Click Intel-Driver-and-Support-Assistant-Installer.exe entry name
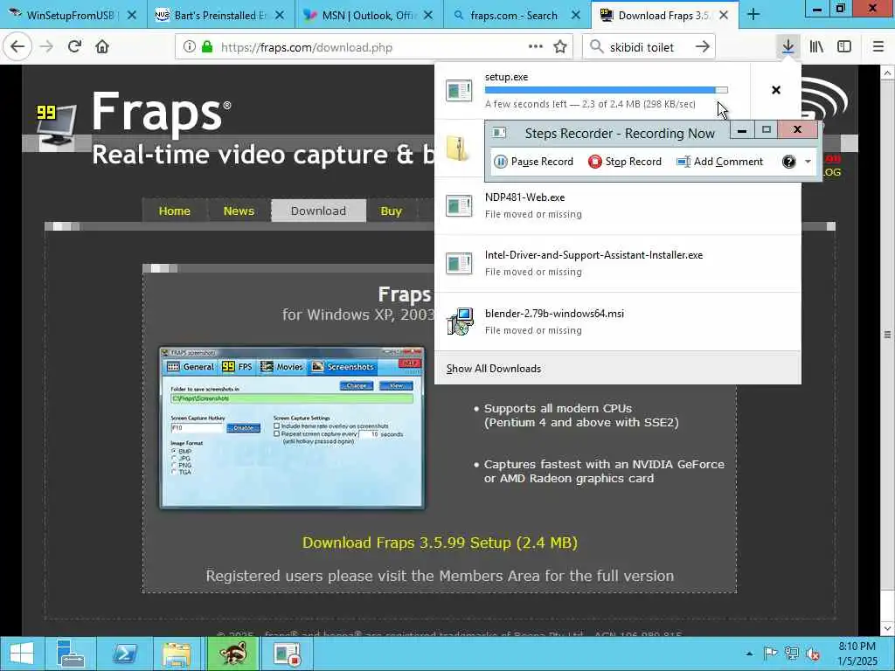 593,255
